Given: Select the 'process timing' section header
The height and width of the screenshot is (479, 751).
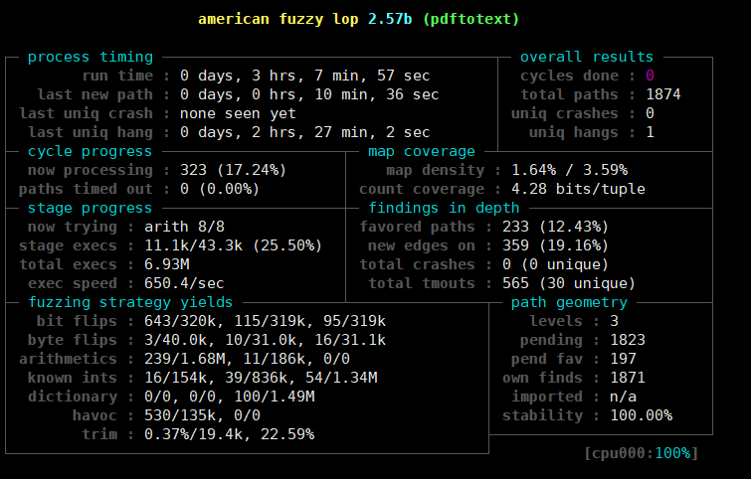Looking at the screenshot, I should pos(91,57).
